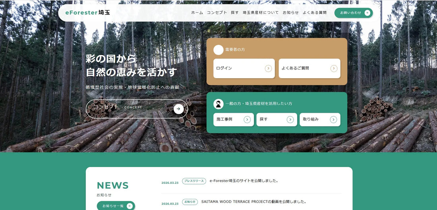The width and height of the screenshot is (437, 210).
Task: Open SAITAMA WOOD TERRACE PROJECT news item
Action: [254, 202]
